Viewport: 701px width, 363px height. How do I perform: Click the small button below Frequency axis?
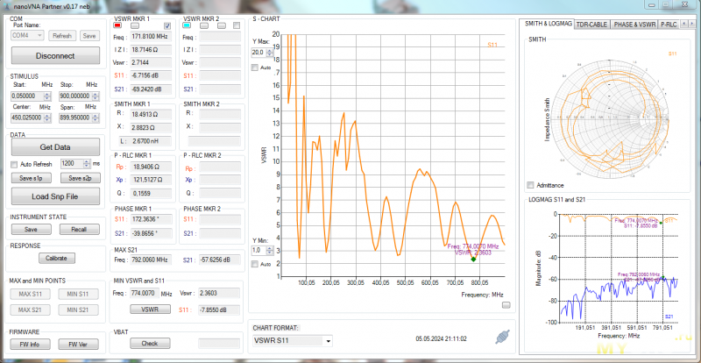(x=506, y=305)
